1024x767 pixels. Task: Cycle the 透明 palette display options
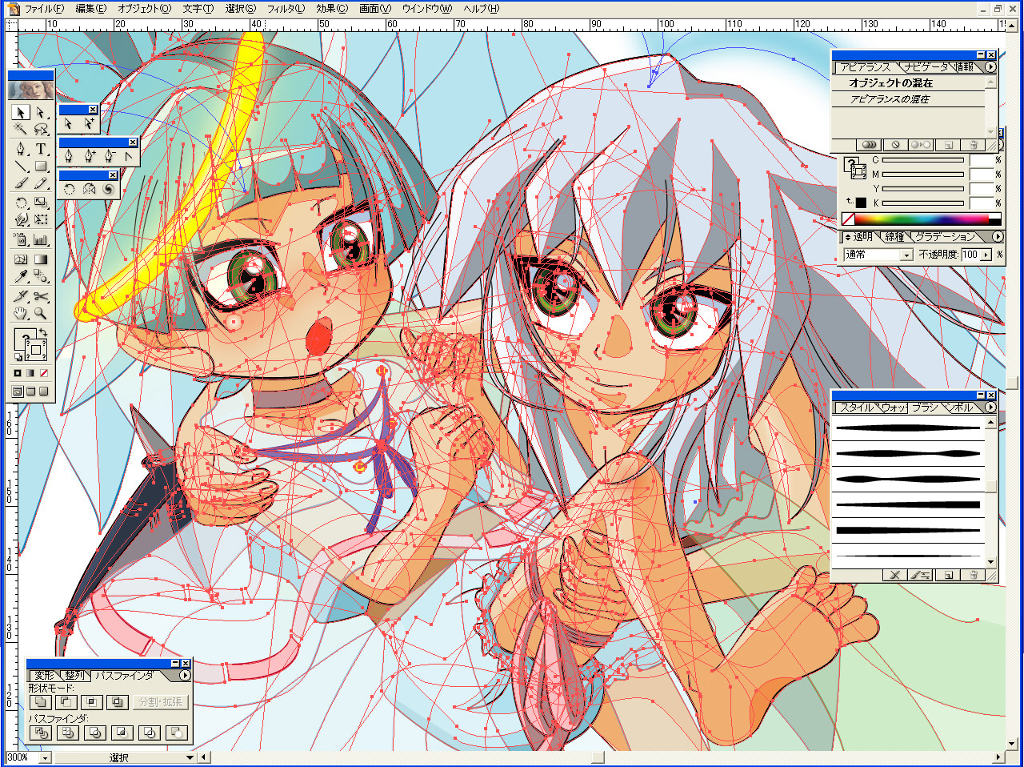point(848,237)
